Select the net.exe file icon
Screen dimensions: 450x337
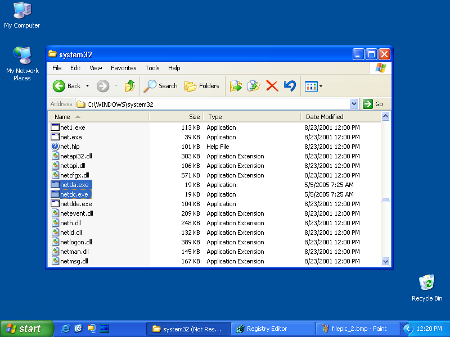tap(55, 136)
